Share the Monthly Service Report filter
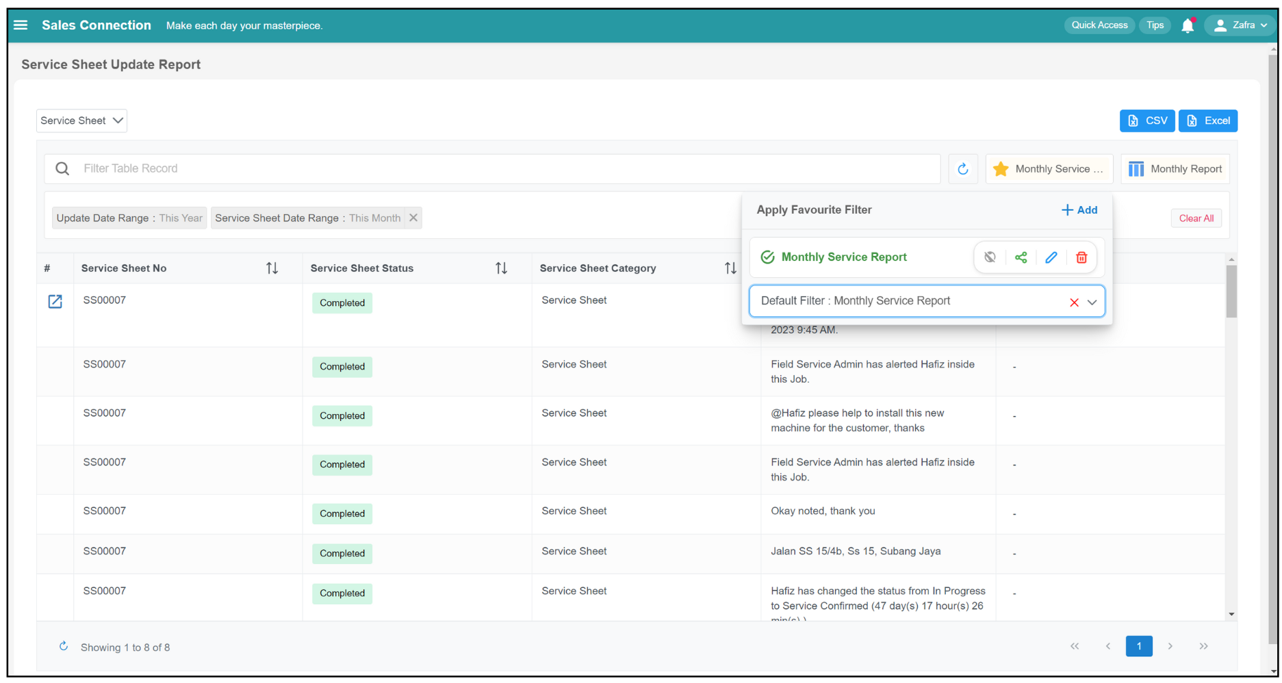 point(1021,257)
